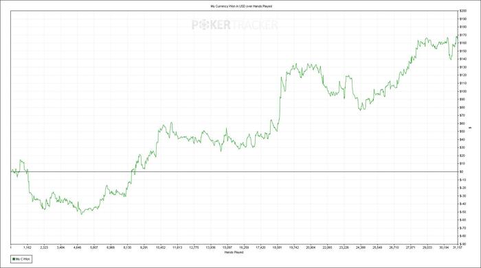Click the 5,807 x-axis tick label
This screenshot has height=268, width=481.
(x=94, y=247)
